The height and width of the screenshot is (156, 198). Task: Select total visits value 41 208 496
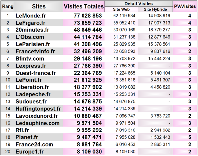pyautogui.click(x=88, y=44)
